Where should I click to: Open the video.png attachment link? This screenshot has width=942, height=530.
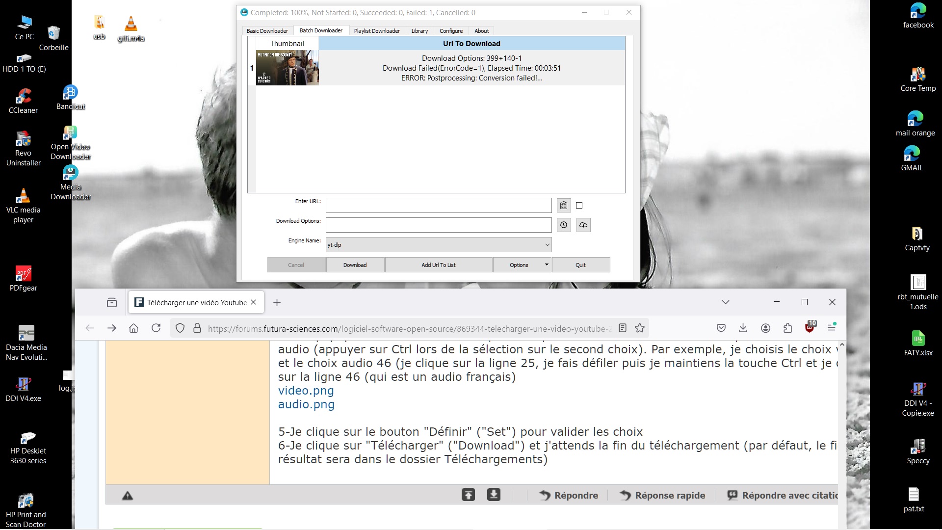(306, 391)
